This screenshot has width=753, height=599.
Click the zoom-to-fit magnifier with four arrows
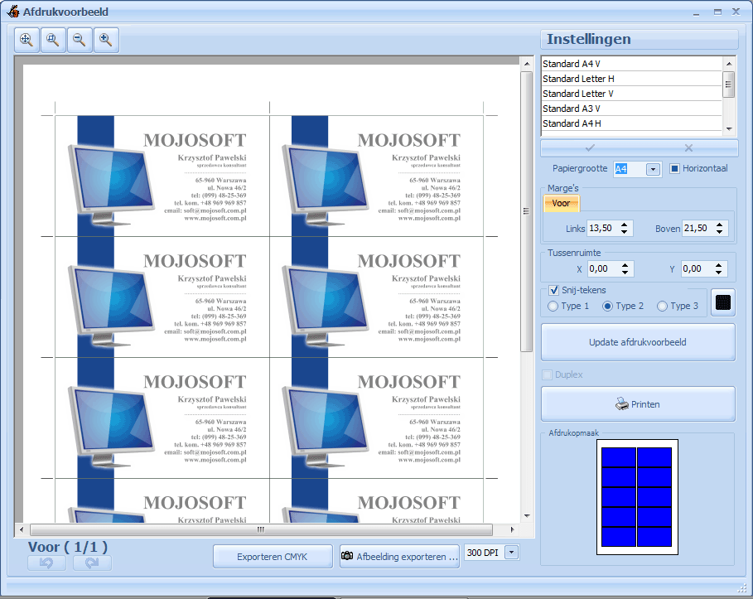point(27,40)
